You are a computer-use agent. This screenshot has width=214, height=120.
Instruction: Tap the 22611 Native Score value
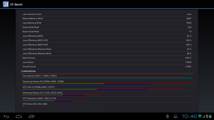coord(188,58)
